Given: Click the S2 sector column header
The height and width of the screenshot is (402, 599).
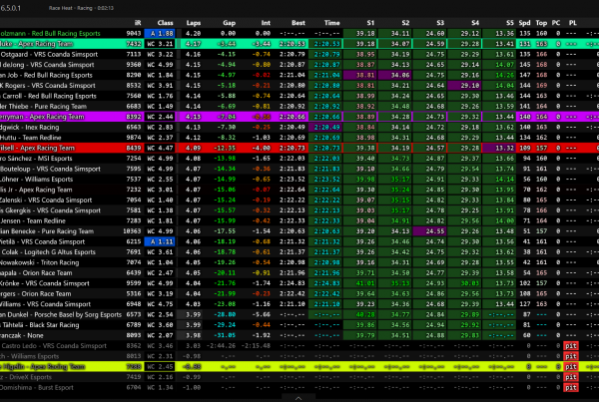Looking at the screenshot, I should (x=405, y=23).
